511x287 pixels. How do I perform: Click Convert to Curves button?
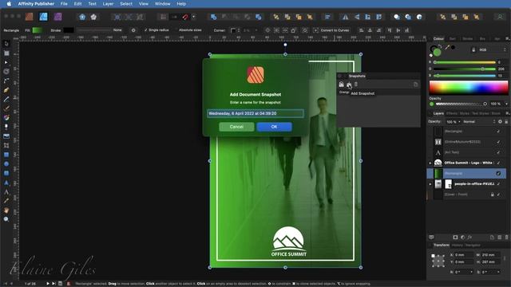tap(332, 30)
